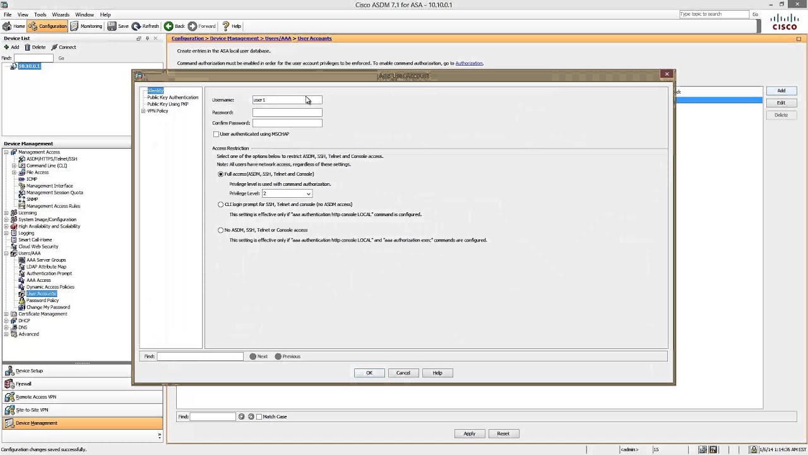The image size is (808, 455).
Task: Open LDAP Attribute Map
Action: click(46, 267)
